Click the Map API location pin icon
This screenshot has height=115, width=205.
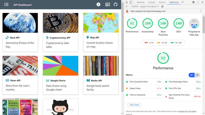point(88,37)
